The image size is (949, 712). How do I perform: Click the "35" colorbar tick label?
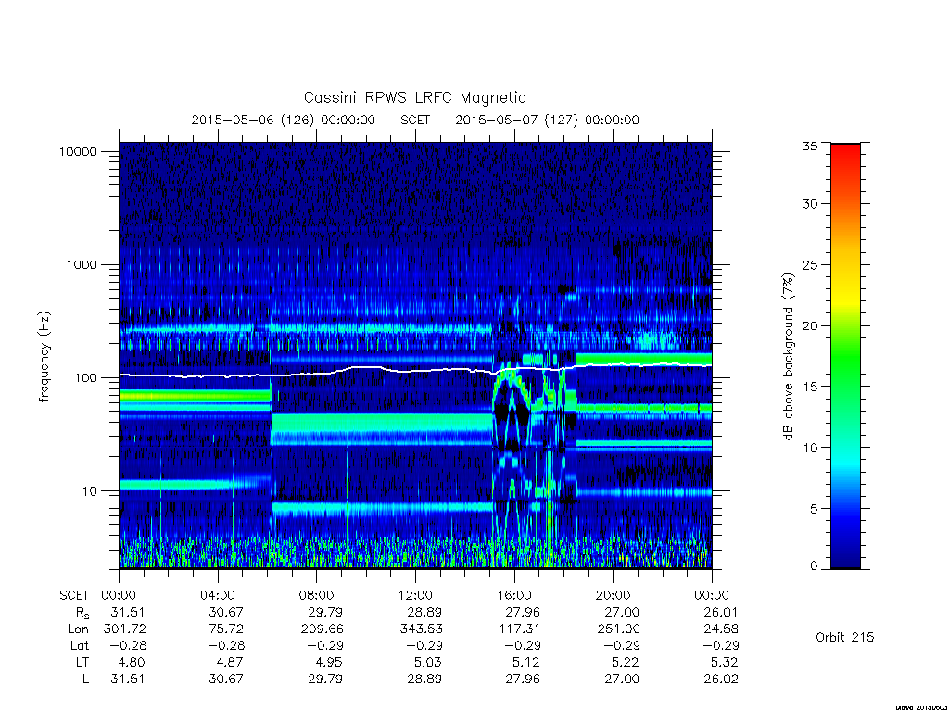(809, 146)
